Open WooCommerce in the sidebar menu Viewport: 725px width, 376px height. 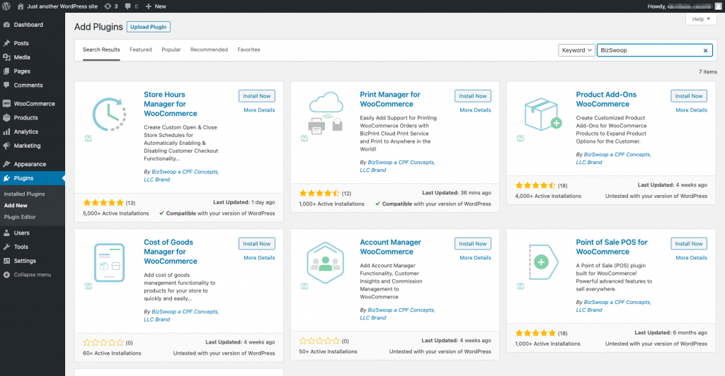tap(34, 103)
